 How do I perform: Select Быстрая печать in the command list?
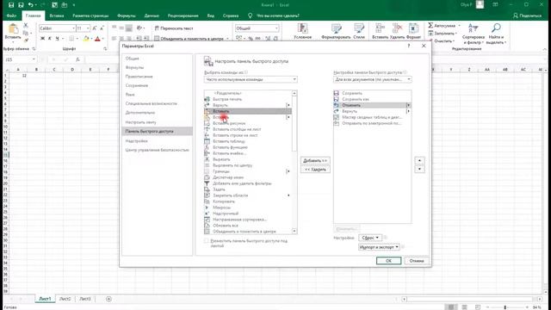tap(247, 99)
